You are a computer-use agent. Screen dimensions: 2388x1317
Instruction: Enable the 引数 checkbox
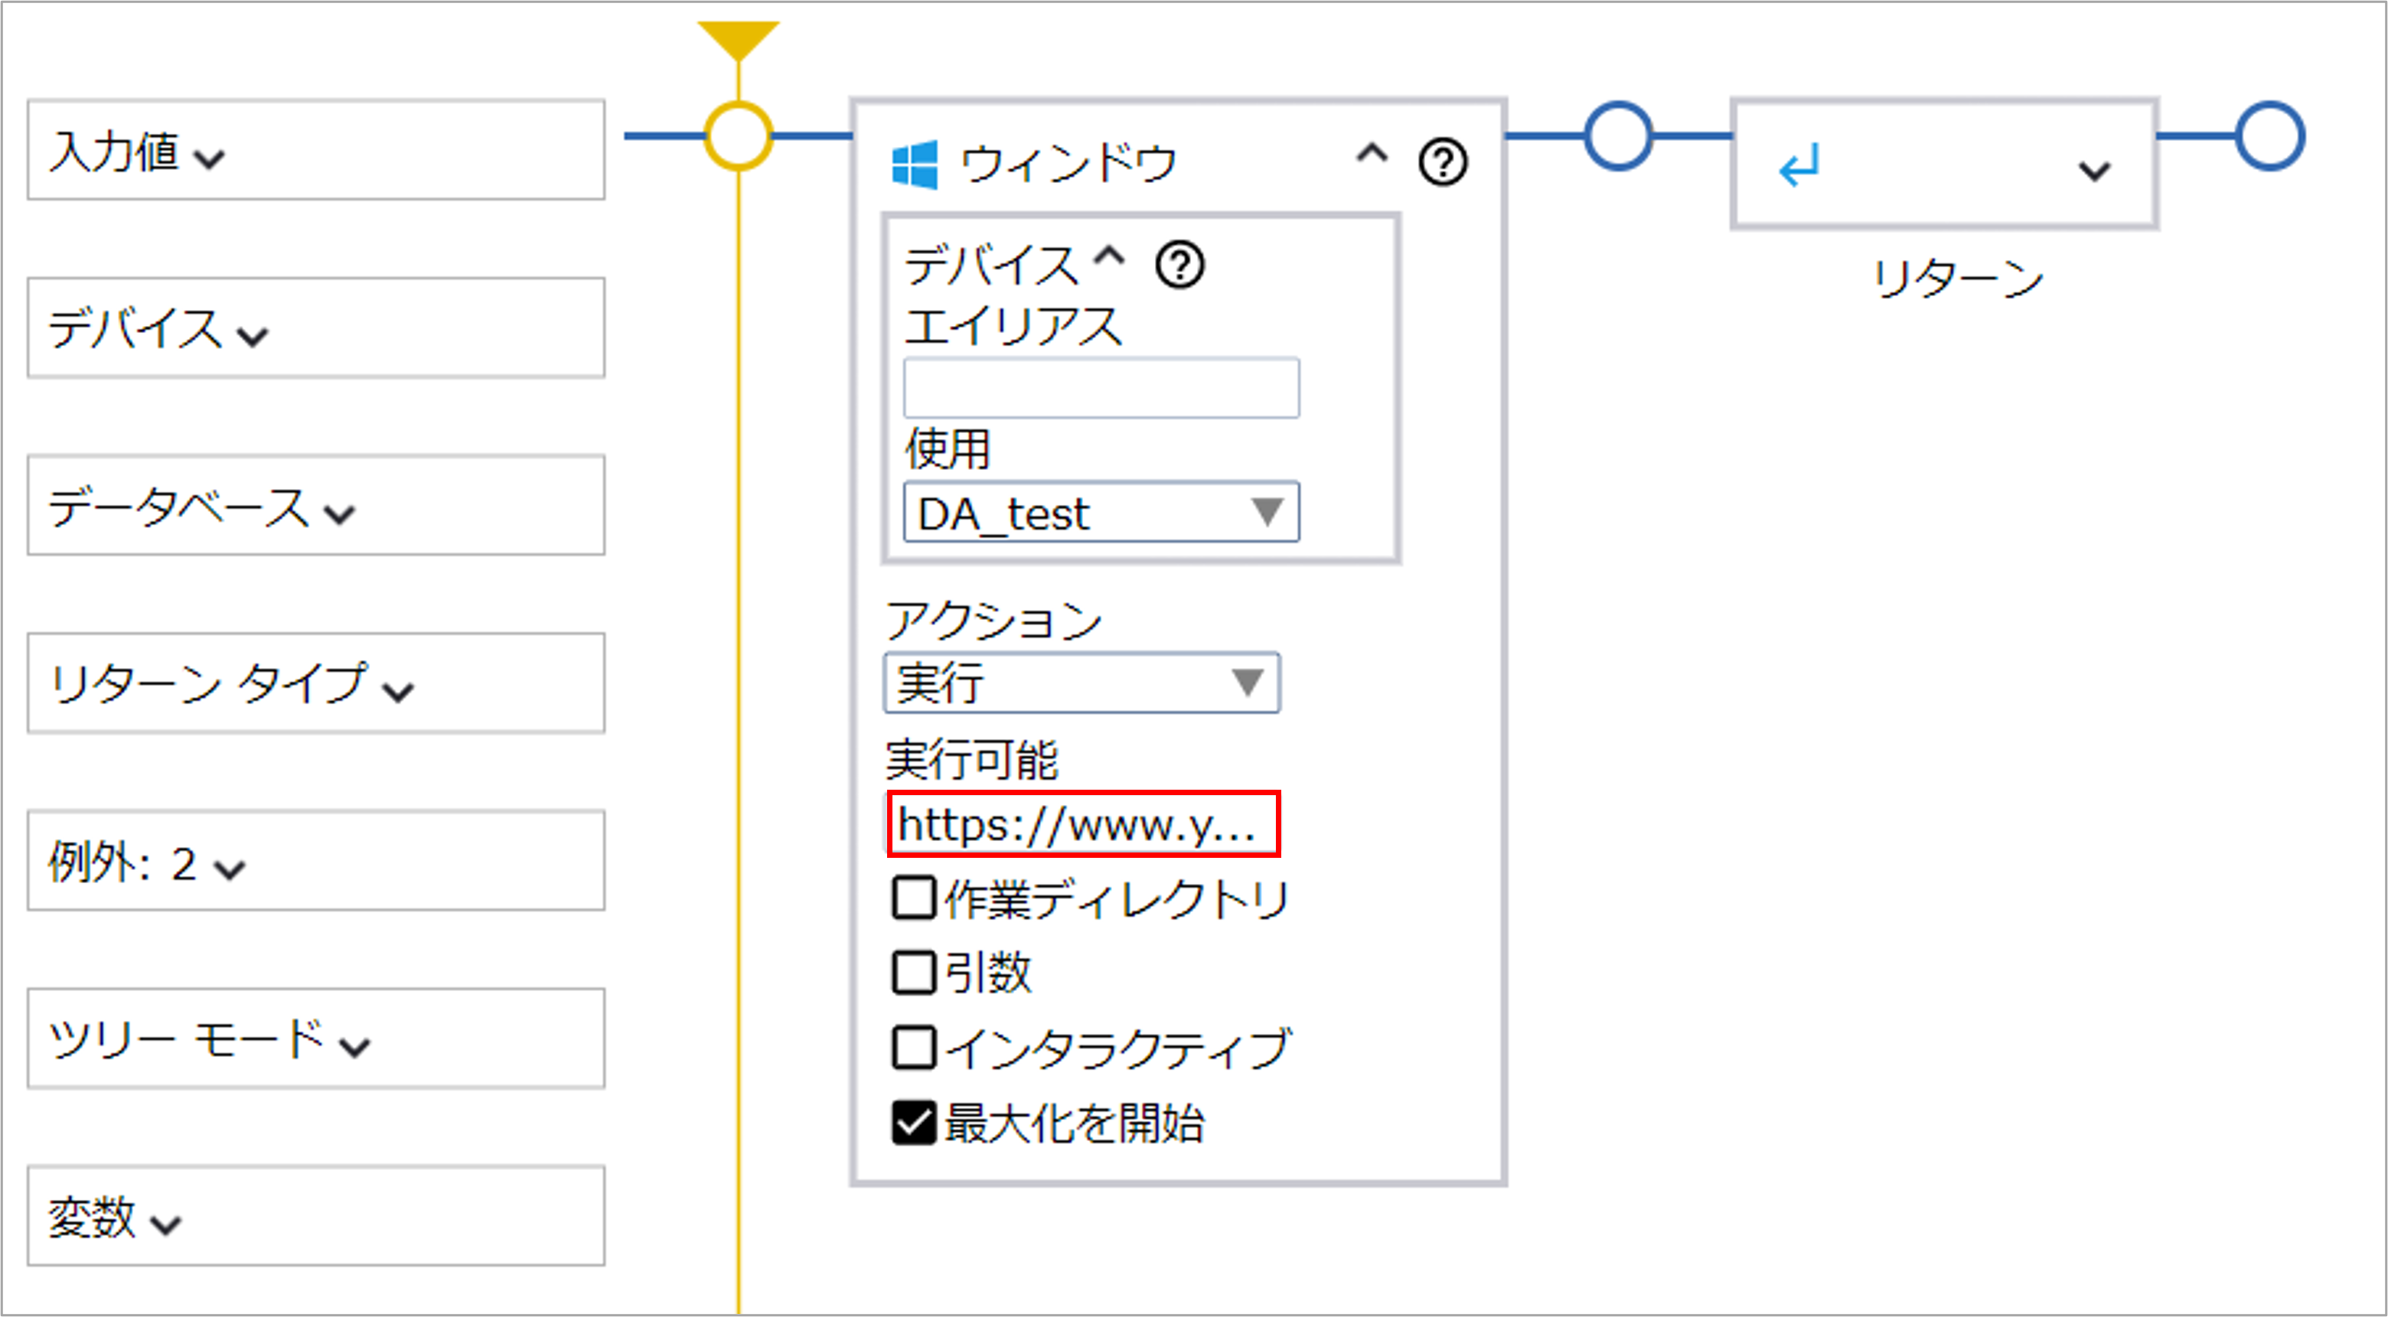tap(913, 972)
